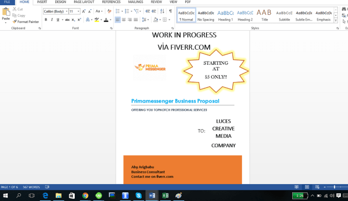Switch to the INSERT tab

tap(42, 2)
